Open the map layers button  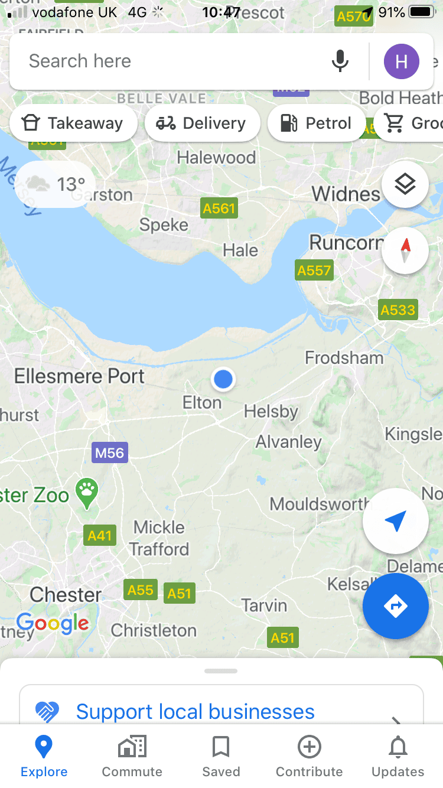(x=405, y=185)
